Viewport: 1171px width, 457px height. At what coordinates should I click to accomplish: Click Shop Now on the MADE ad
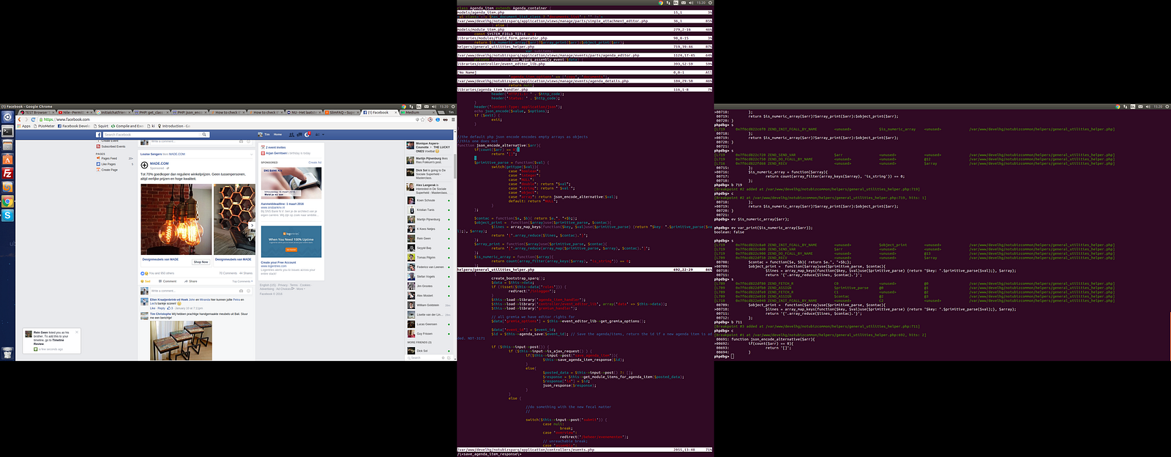click(201, 262)
